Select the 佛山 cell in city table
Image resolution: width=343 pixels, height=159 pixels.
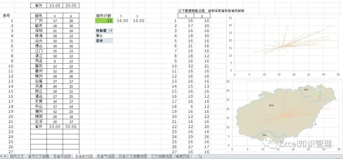[x=38, y=46]
